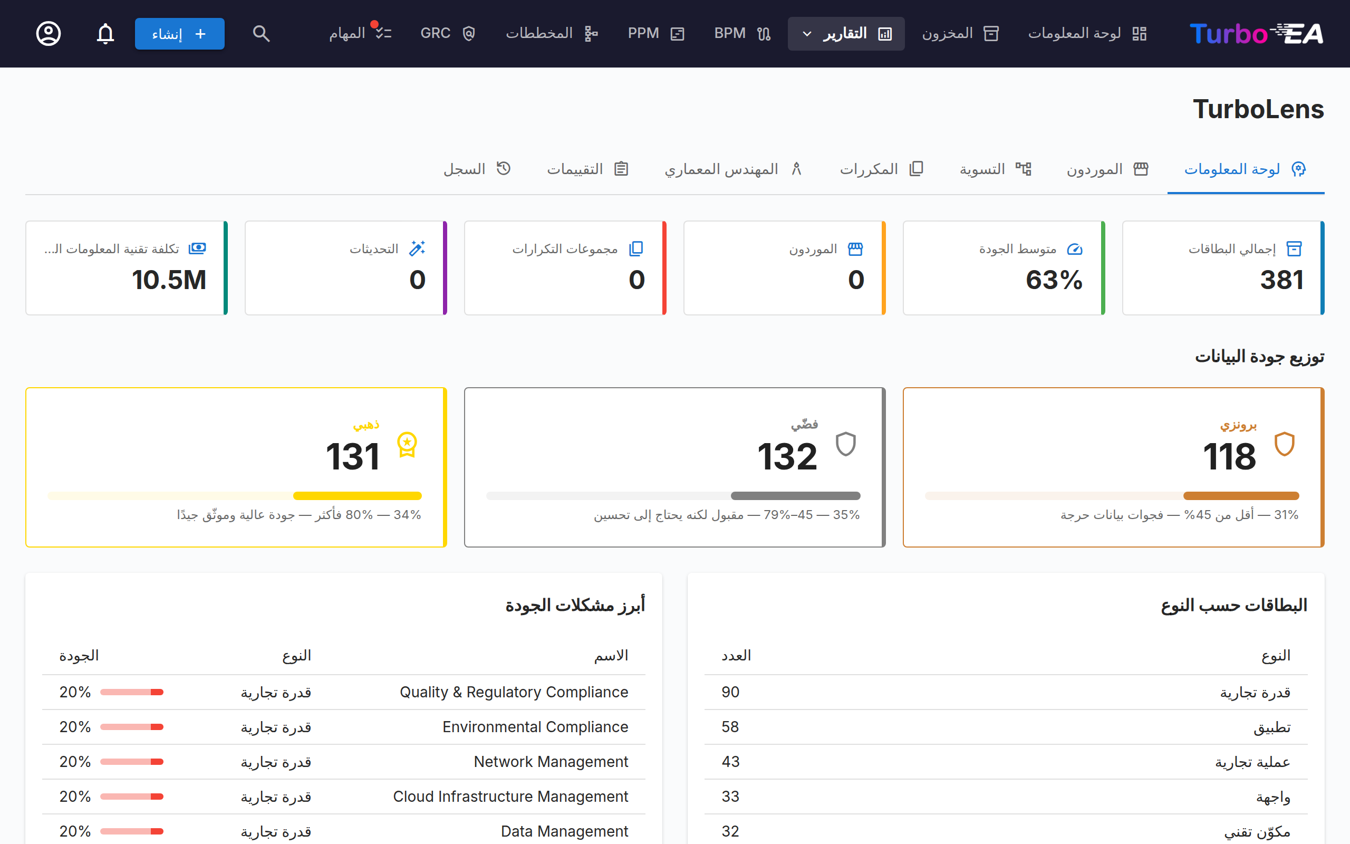Open Quality & Regulatory Compliance row
Screen dimensions: 1350x844
[x=344, y=692]
